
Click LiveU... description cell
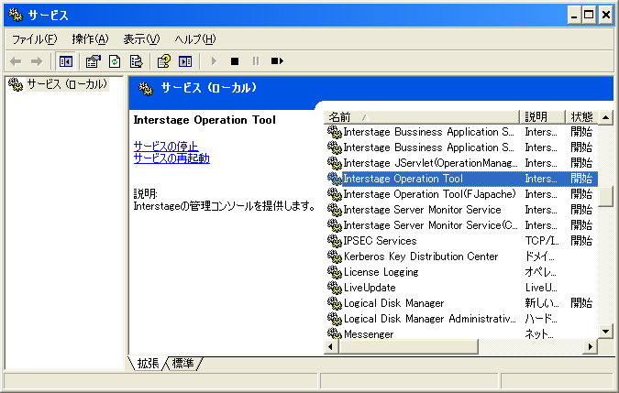(541, 288)
